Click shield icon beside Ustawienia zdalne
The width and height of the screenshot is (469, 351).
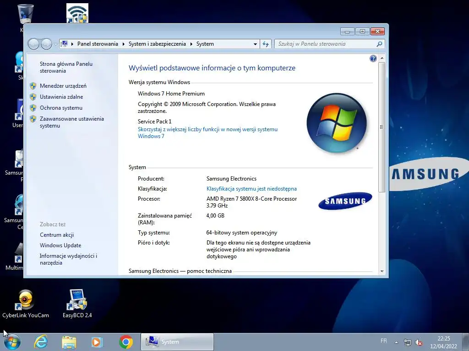click(33, 97)
